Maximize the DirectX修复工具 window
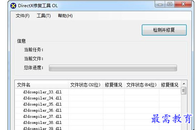The image size is (195, 130). (x=170, y=4)
